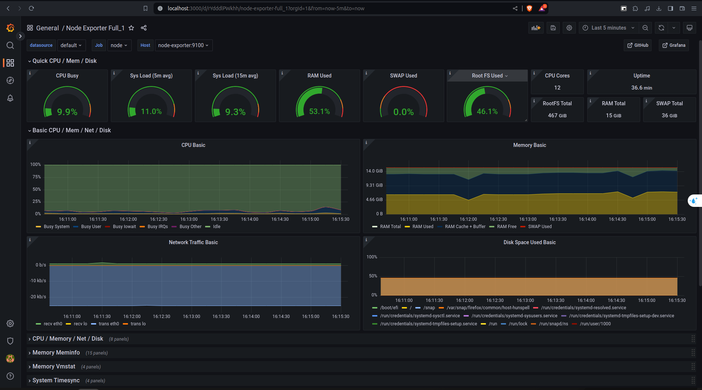Show info for Uptime panel
Image resolution: width=702 pixels, height=390 pixels.
click(x=590, y=73)
